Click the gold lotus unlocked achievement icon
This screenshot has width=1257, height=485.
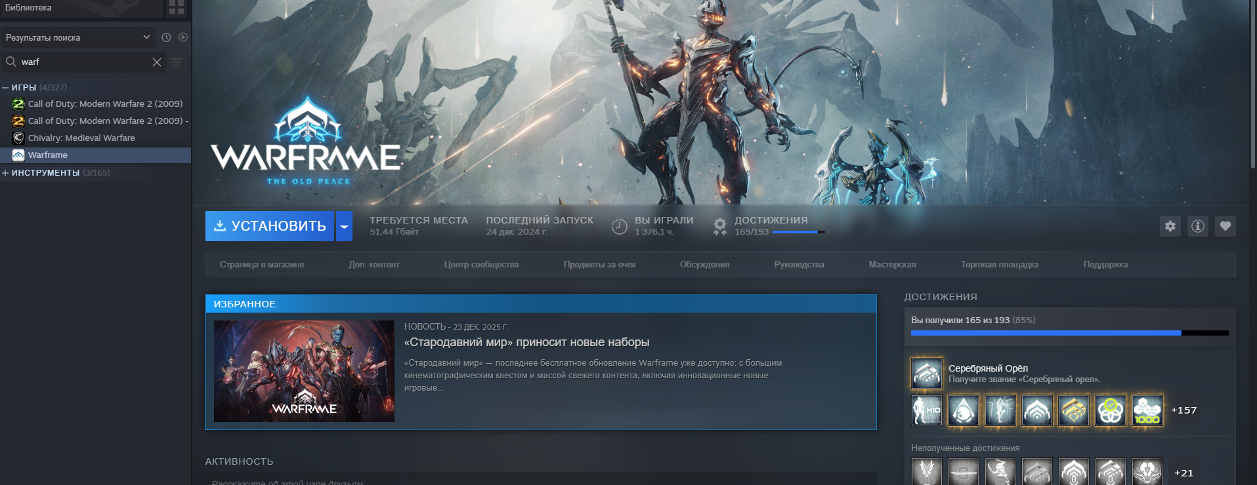tap(1074, 410)
